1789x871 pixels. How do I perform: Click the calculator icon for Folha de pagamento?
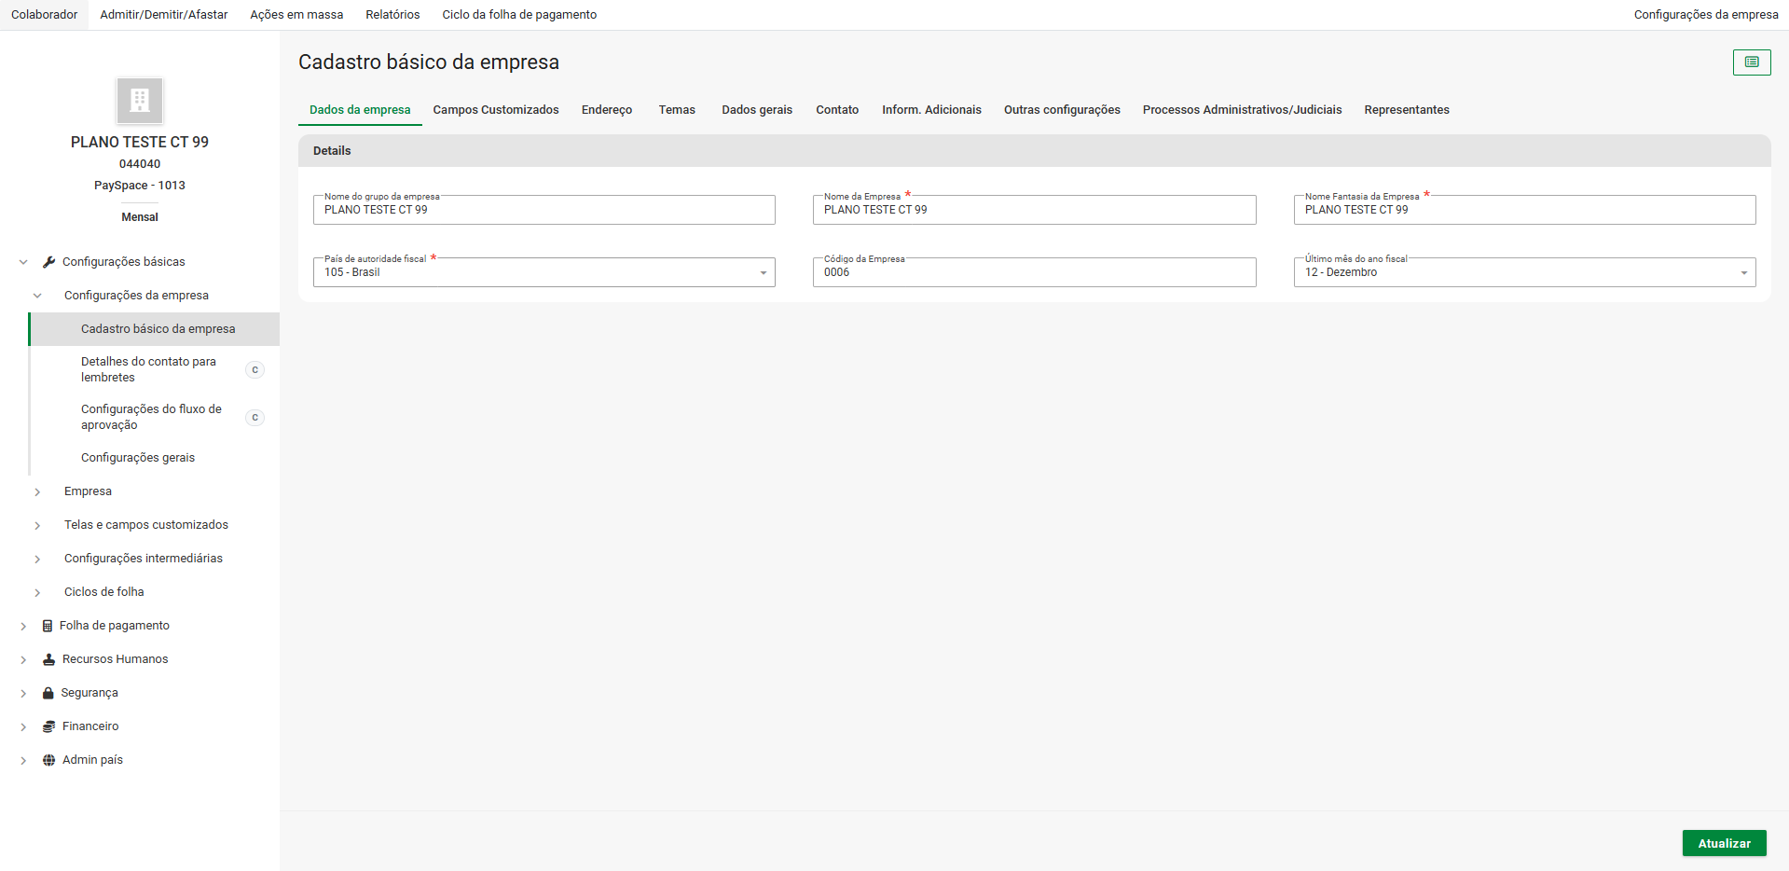48,626
